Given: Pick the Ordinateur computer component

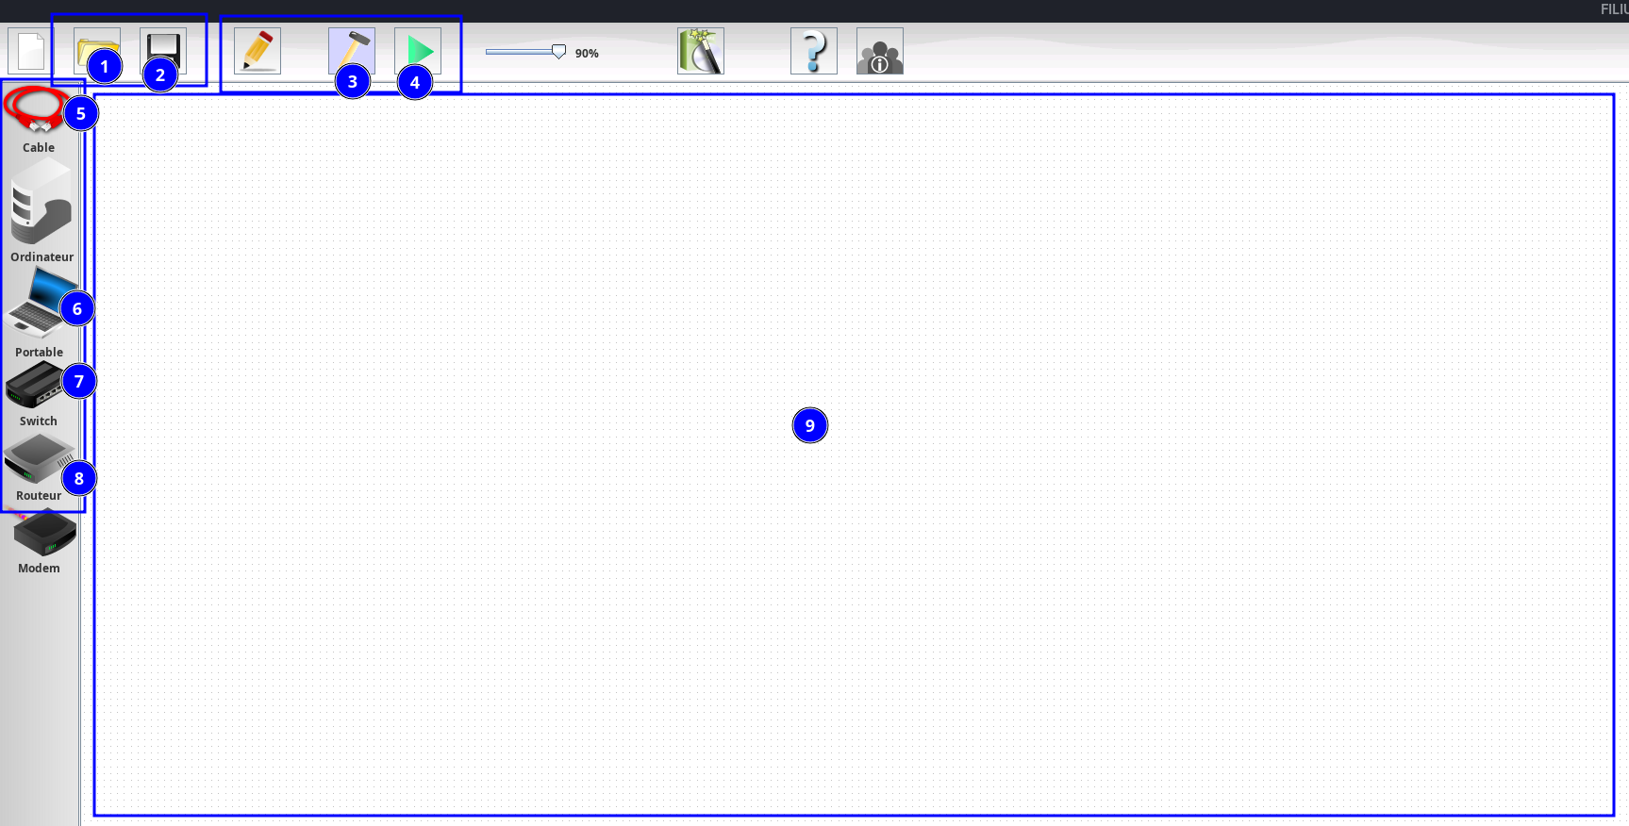Looking at the screenshot, I should (x=42, y=210).
